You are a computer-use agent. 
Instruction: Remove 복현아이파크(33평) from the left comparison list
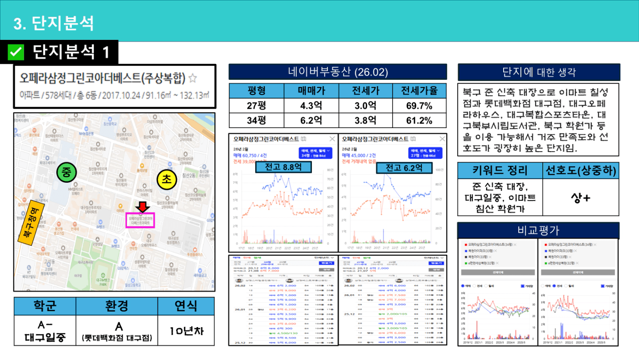[496, 251]
